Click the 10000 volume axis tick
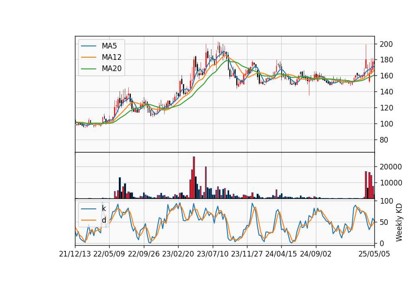The width and height of the screenshot is (416, 299). pos(390,183)
